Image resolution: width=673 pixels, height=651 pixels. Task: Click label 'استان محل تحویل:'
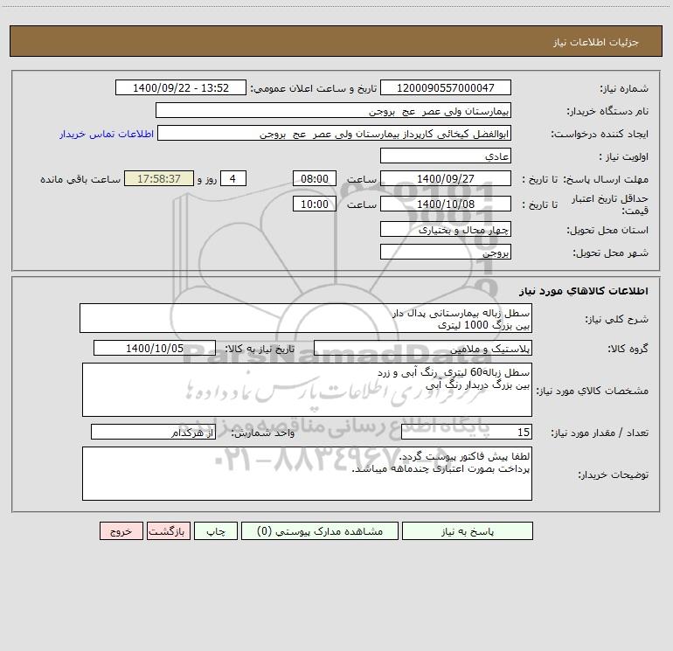click(x=607, y=231)
